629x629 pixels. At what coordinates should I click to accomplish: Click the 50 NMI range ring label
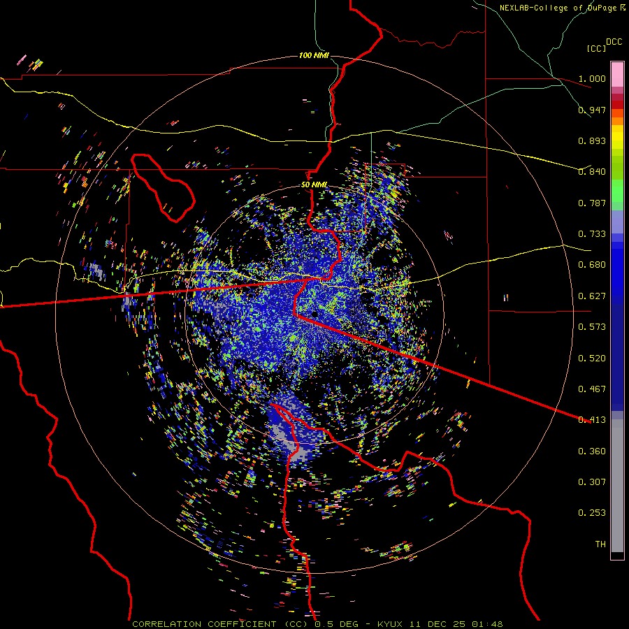tap(314, 185)
